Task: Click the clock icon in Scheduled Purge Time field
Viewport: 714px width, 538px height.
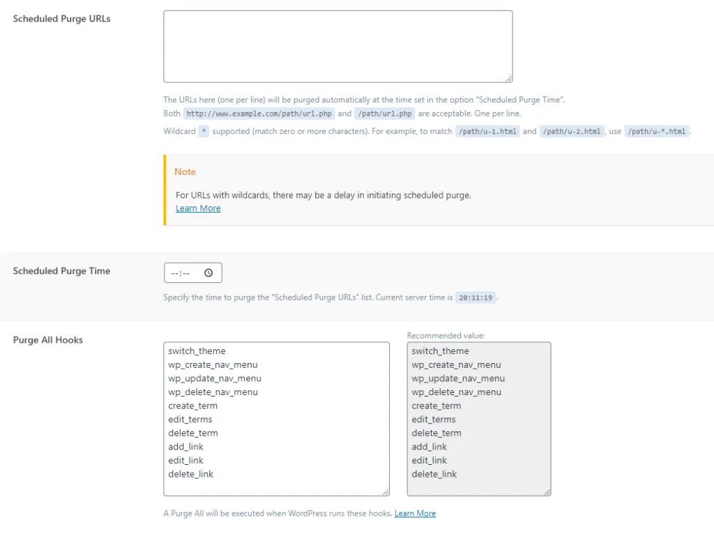Action: coord(208,272)
